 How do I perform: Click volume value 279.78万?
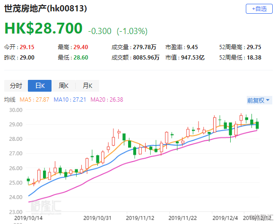(145, 47)
